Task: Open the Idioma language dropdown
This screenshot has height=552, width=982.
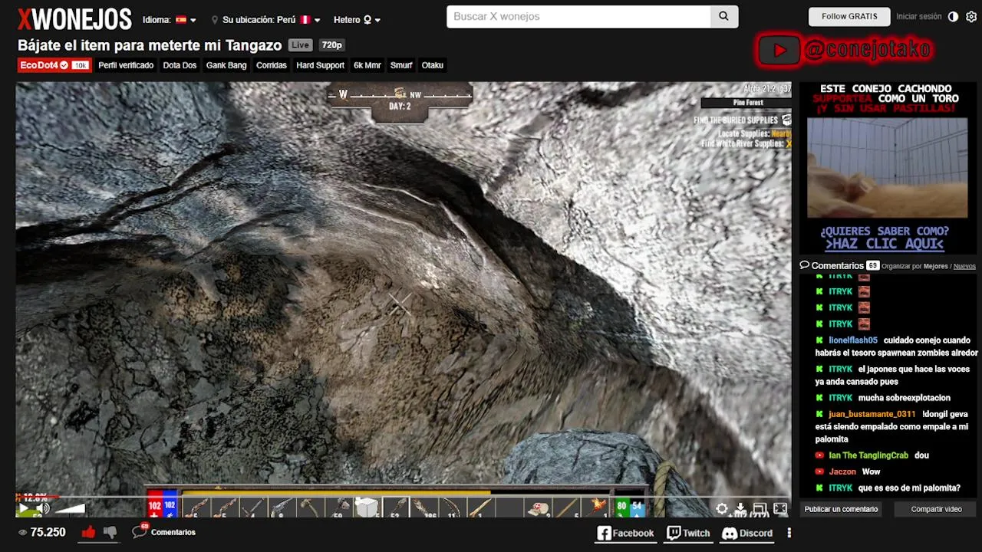Action: pos(170,20)
